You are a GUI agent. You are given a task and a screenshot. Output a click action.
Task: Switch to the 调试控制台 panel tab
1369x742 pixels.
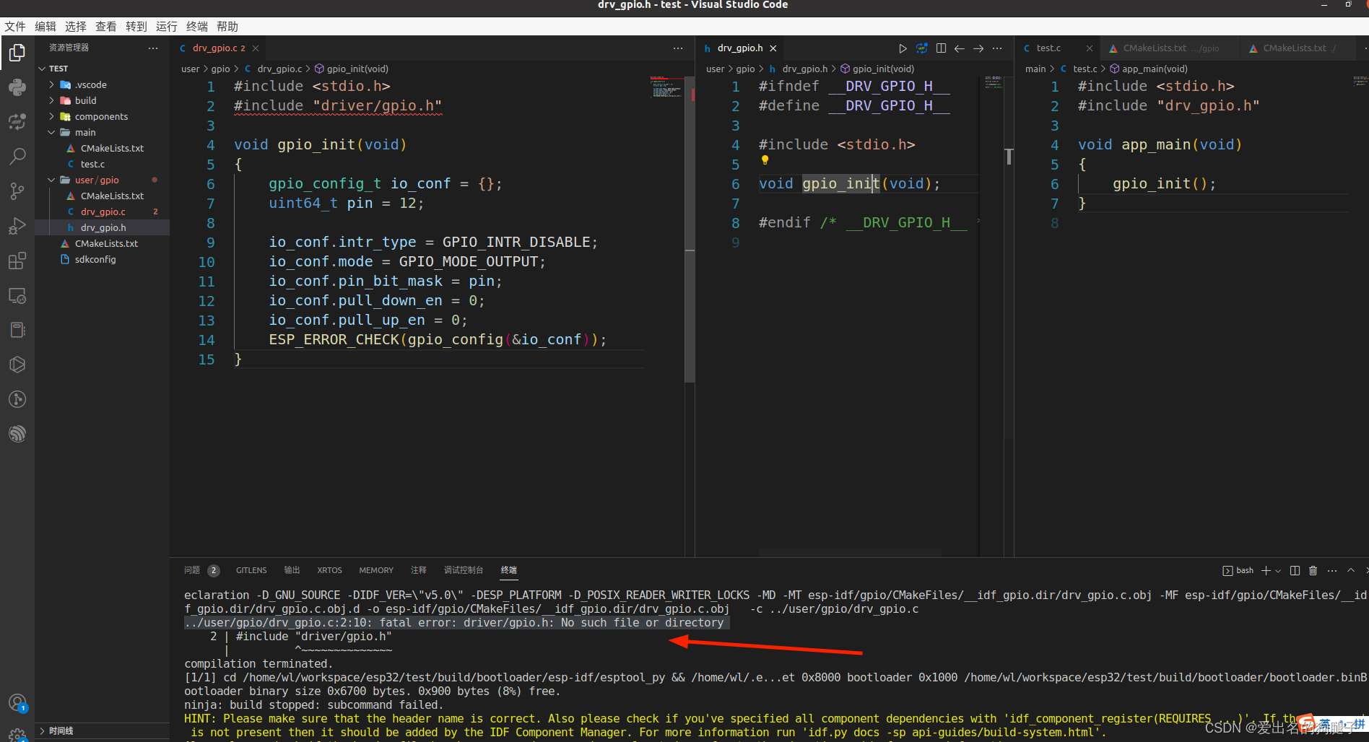(x=464, y=570)
